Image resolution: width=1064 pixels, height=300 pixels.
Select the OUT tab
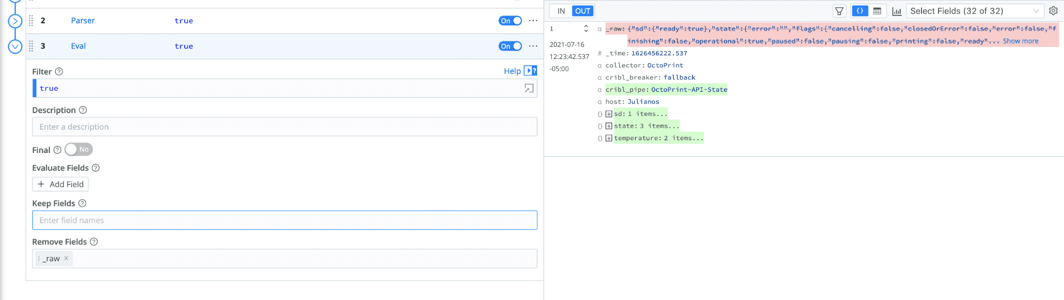click(582, 11)
